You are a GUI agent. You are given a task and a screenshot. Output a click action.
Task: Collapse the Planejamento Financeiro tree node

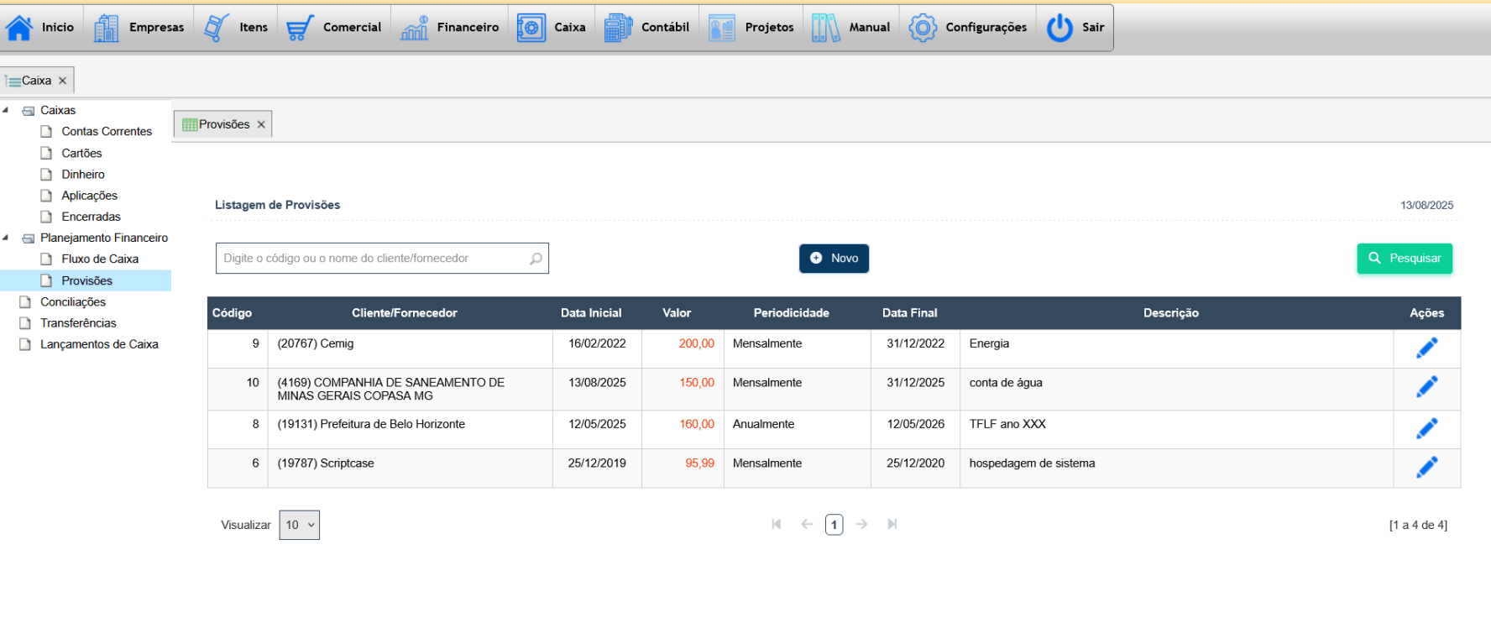6,238
